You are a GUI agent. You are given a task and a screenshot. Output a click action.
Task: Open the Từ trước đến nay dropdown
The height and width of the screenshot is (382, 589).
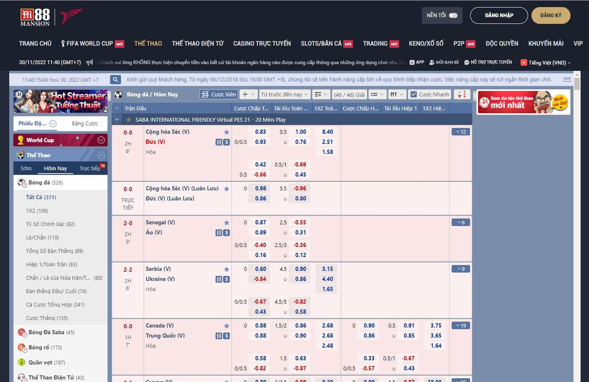tap(284, 94)
